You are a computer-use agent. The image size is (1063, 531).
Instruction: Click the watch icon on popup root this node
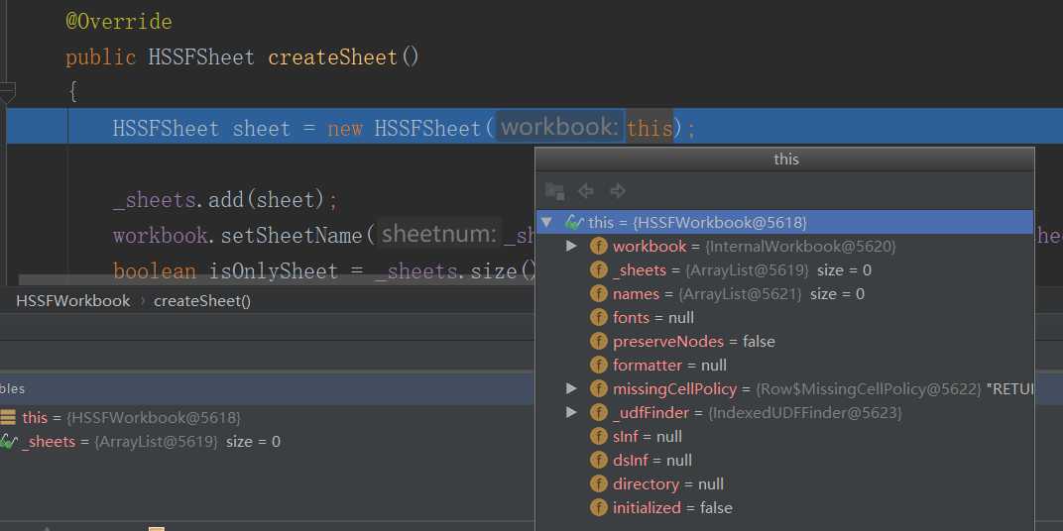[574, 222]
